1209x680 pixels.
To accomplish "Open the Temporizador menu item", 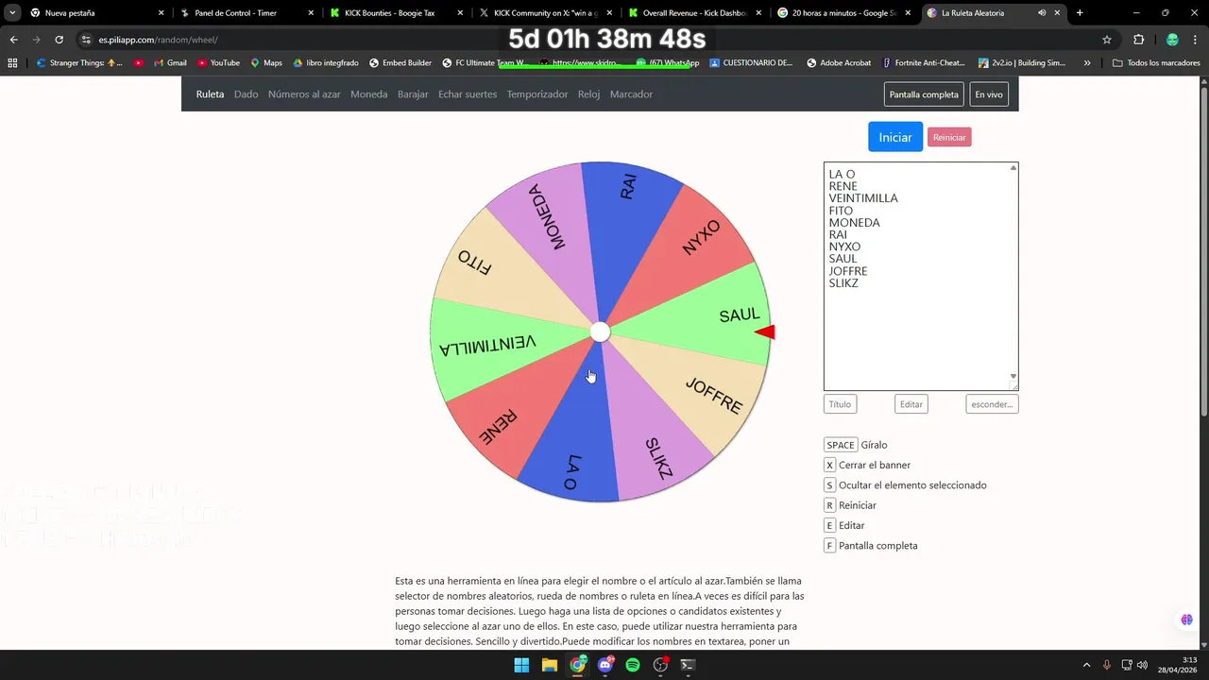I will (537, 94).
